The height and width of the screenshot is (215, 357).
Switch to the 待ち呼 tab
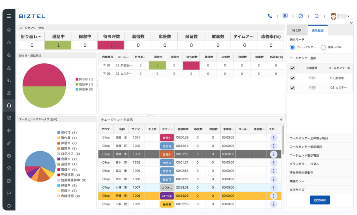click(296, 31)
